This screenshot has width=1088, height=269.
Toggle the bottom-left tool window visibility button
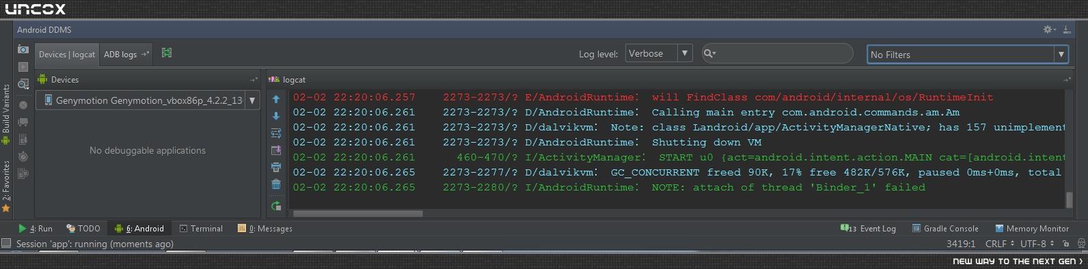(x=6, y=243)
